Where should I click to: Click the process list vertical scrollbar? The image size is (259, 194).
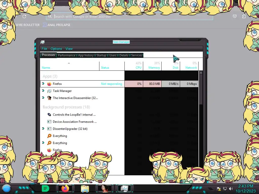point(201,90)
